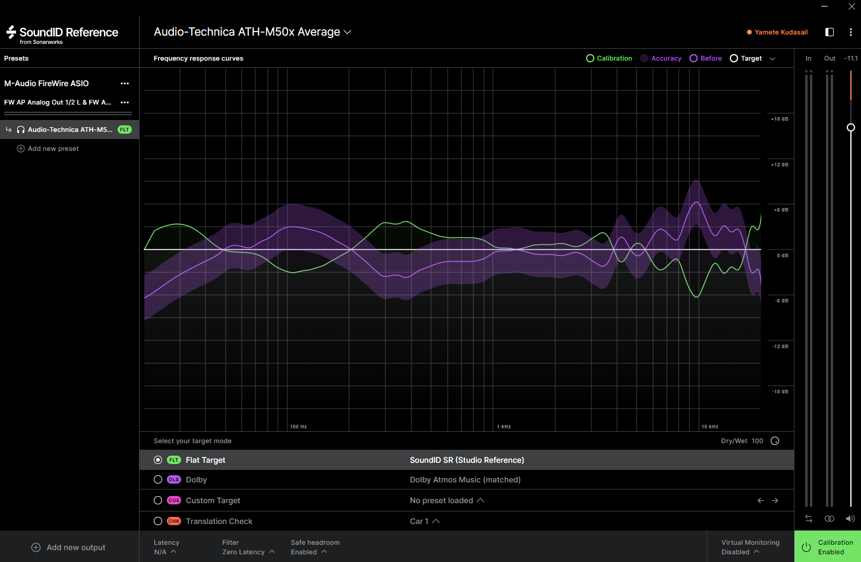861x562 pixels.
Task: Open the Yamete Kudasai! account link
Action: click(x=777, y=32)
